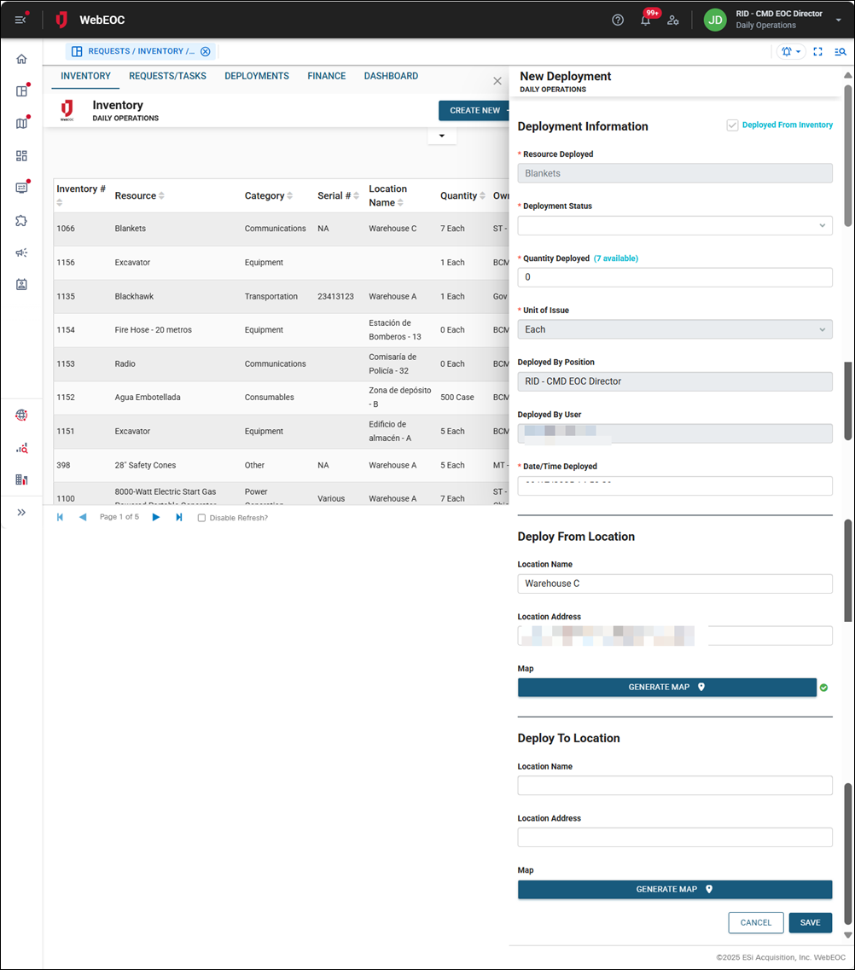Switch to the DEPLOYMENTS tab
855x970 pixels.
(257, 76)
